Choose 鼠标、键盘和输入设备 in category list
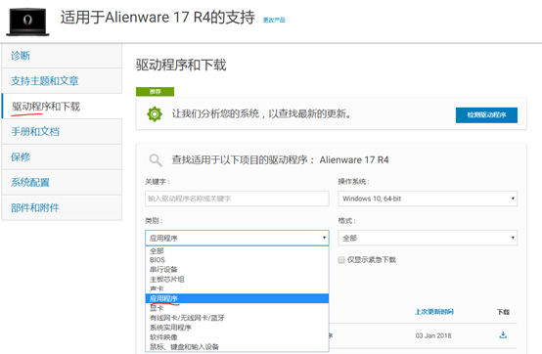Viewport: 542px width, 354px height. 237,347
